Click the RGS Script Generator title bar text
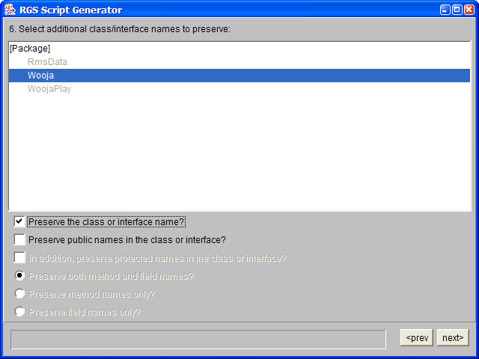 pos(71,10)
